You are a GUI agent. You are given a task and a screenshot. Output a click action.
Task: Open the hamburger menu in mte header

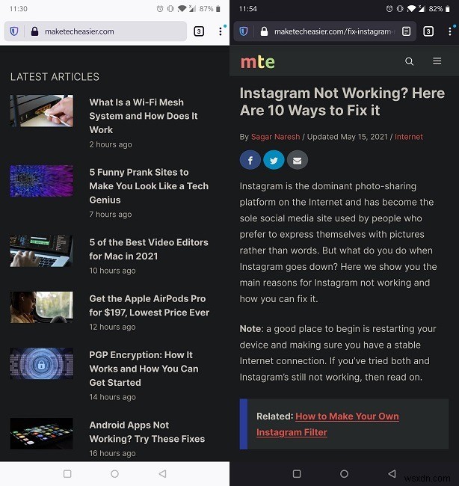437,61
